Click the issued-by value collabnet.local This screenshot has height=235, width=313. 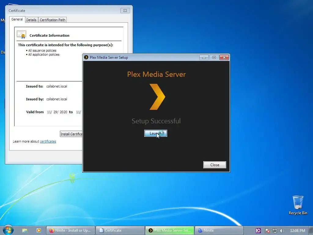[57, 99]
